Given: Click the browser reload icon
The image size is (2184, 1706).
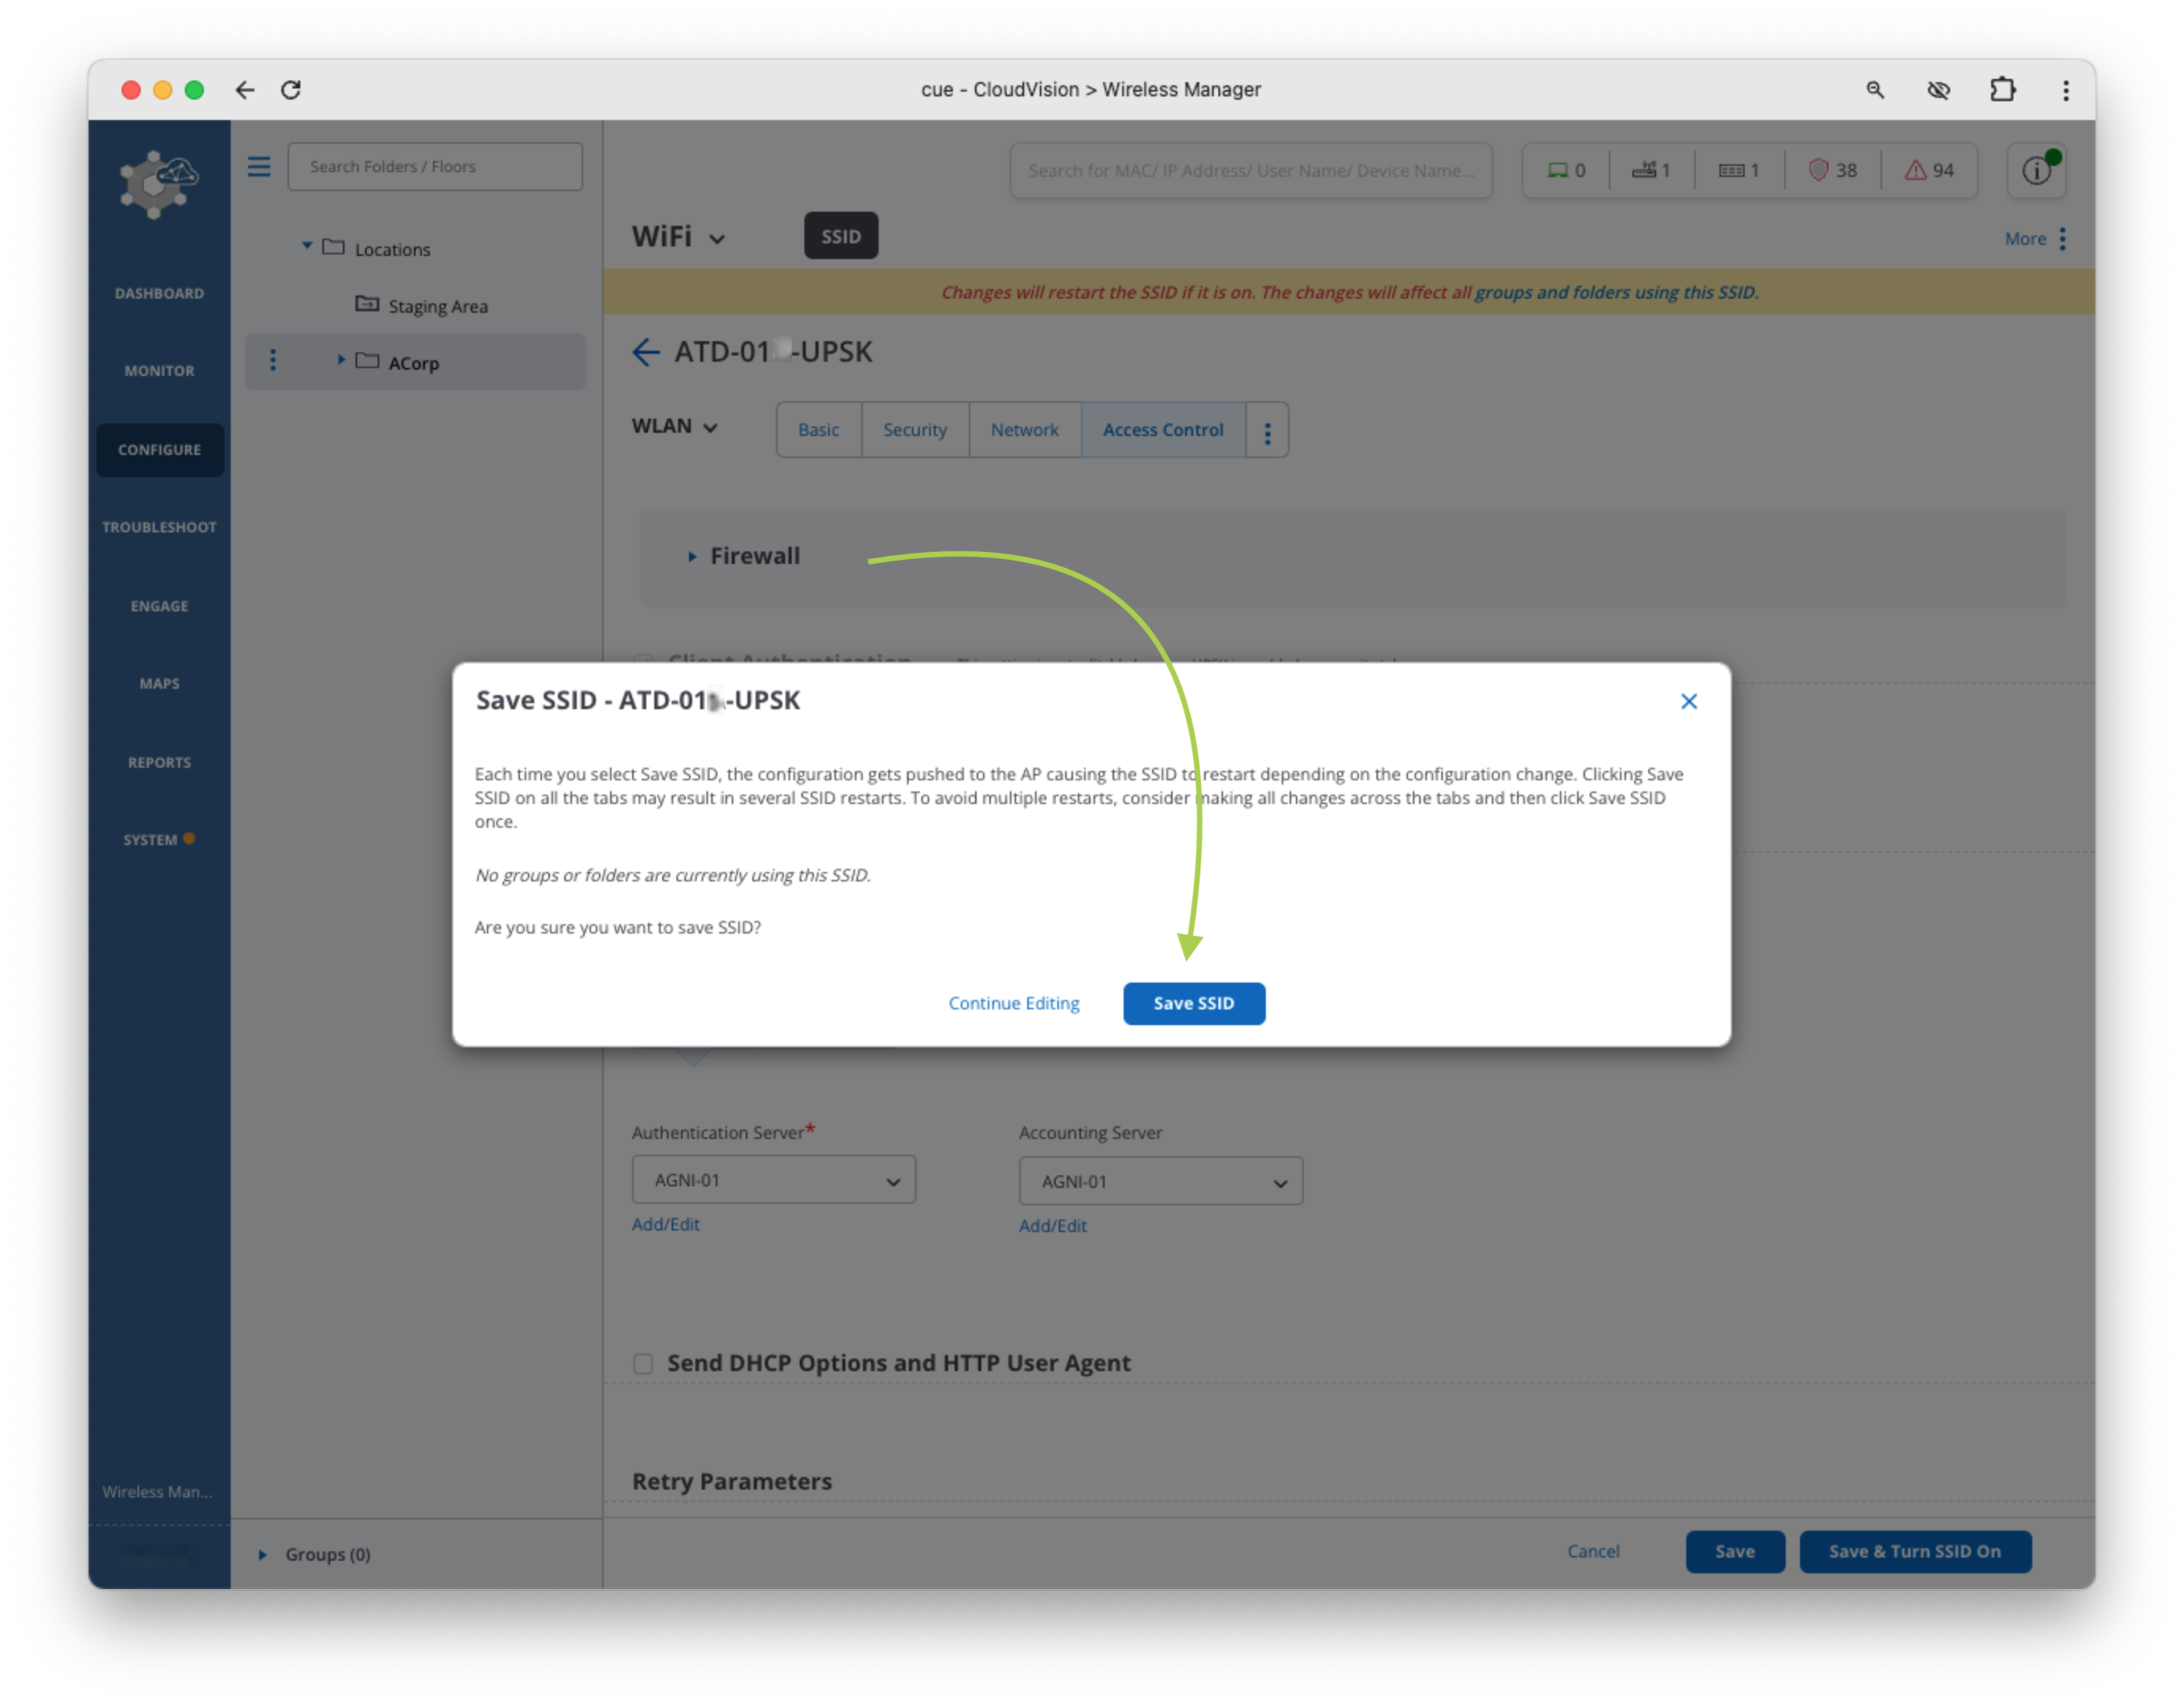Looking at the screenshot, I should [x=291, y=90].
